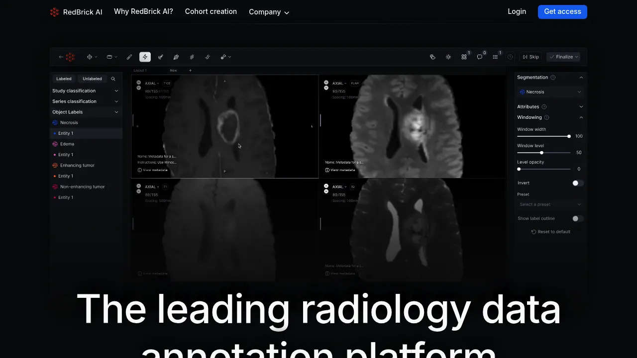637x358 pixels.
Task: Click the RedBrick AI logo in navbar
Action: pyautogui.click(x=76, y=12)
